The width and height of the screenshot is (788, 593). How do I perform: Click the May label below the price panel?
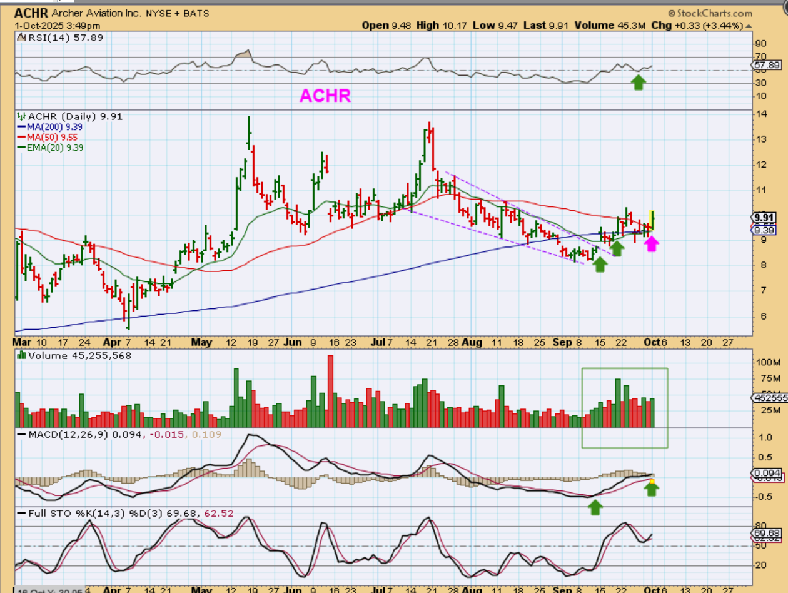coord(202,343)
